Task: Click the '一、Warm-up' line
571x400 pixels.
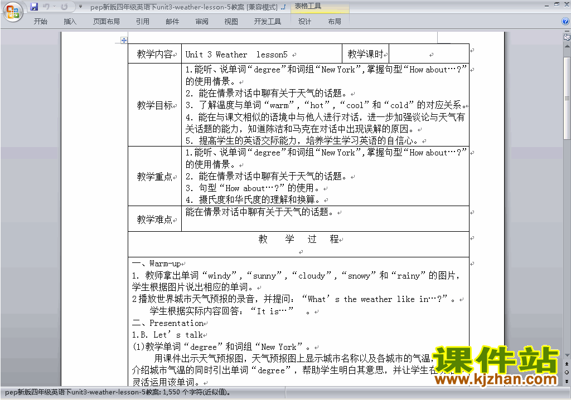Action: coord(157,264)
